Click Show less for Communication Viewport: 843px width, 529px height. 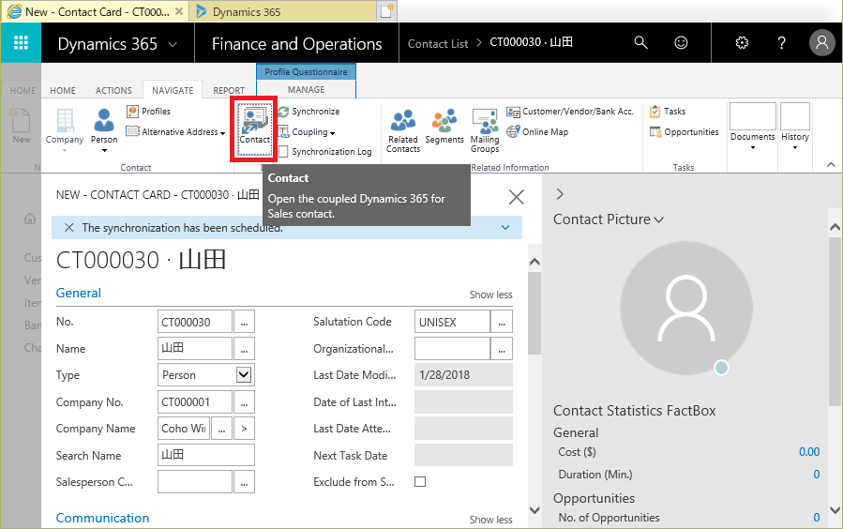[490, 520]
